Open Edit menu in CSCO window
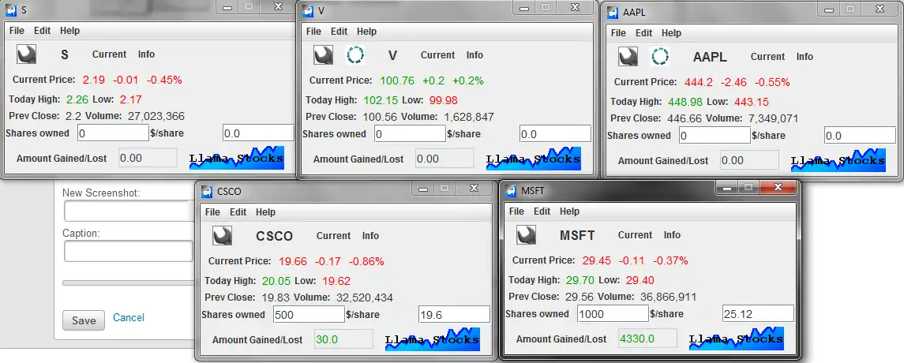The width and height of the screenshot is (904, 363). pos(238,212)
